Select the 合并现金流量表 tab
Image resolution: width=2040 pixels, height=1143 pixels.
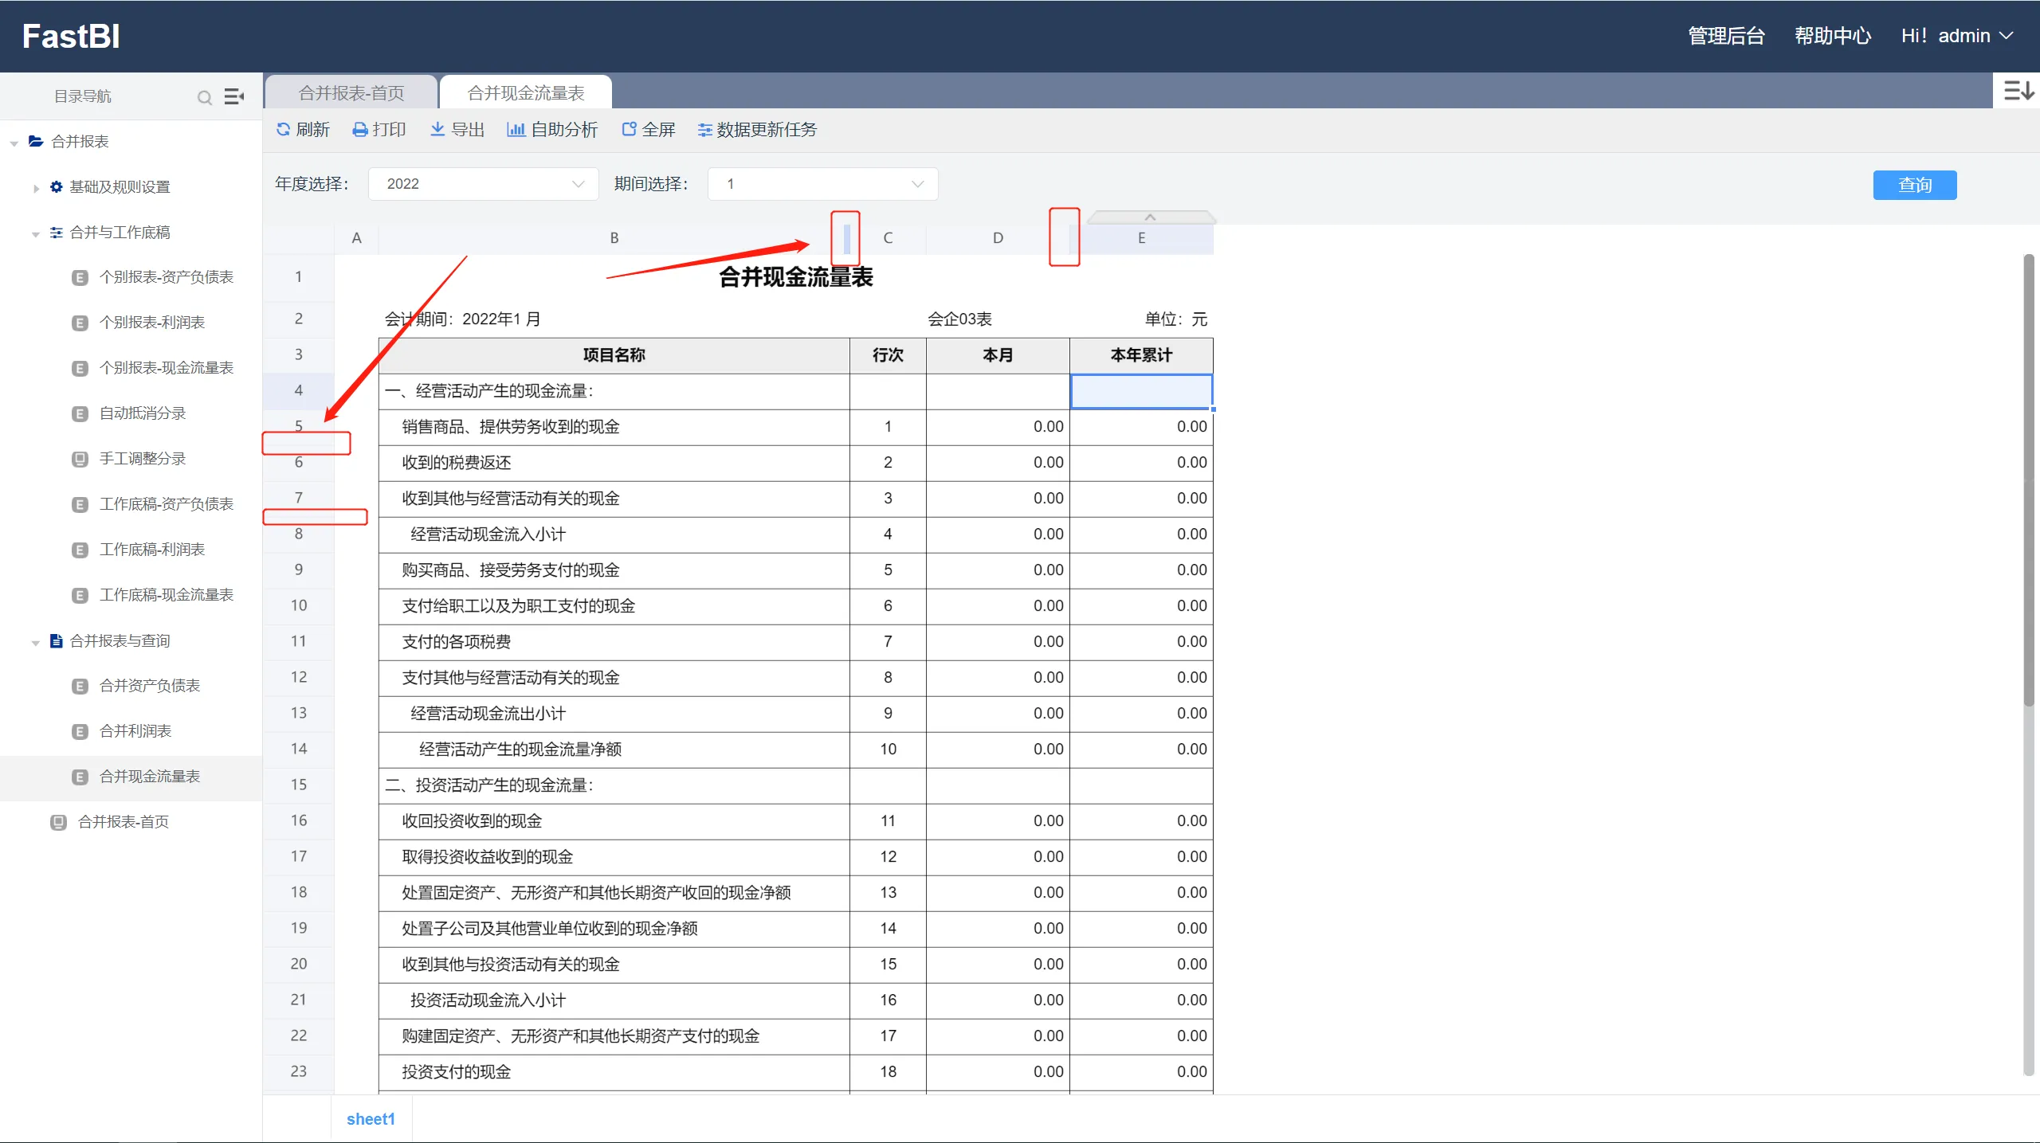tap(526, 92)
